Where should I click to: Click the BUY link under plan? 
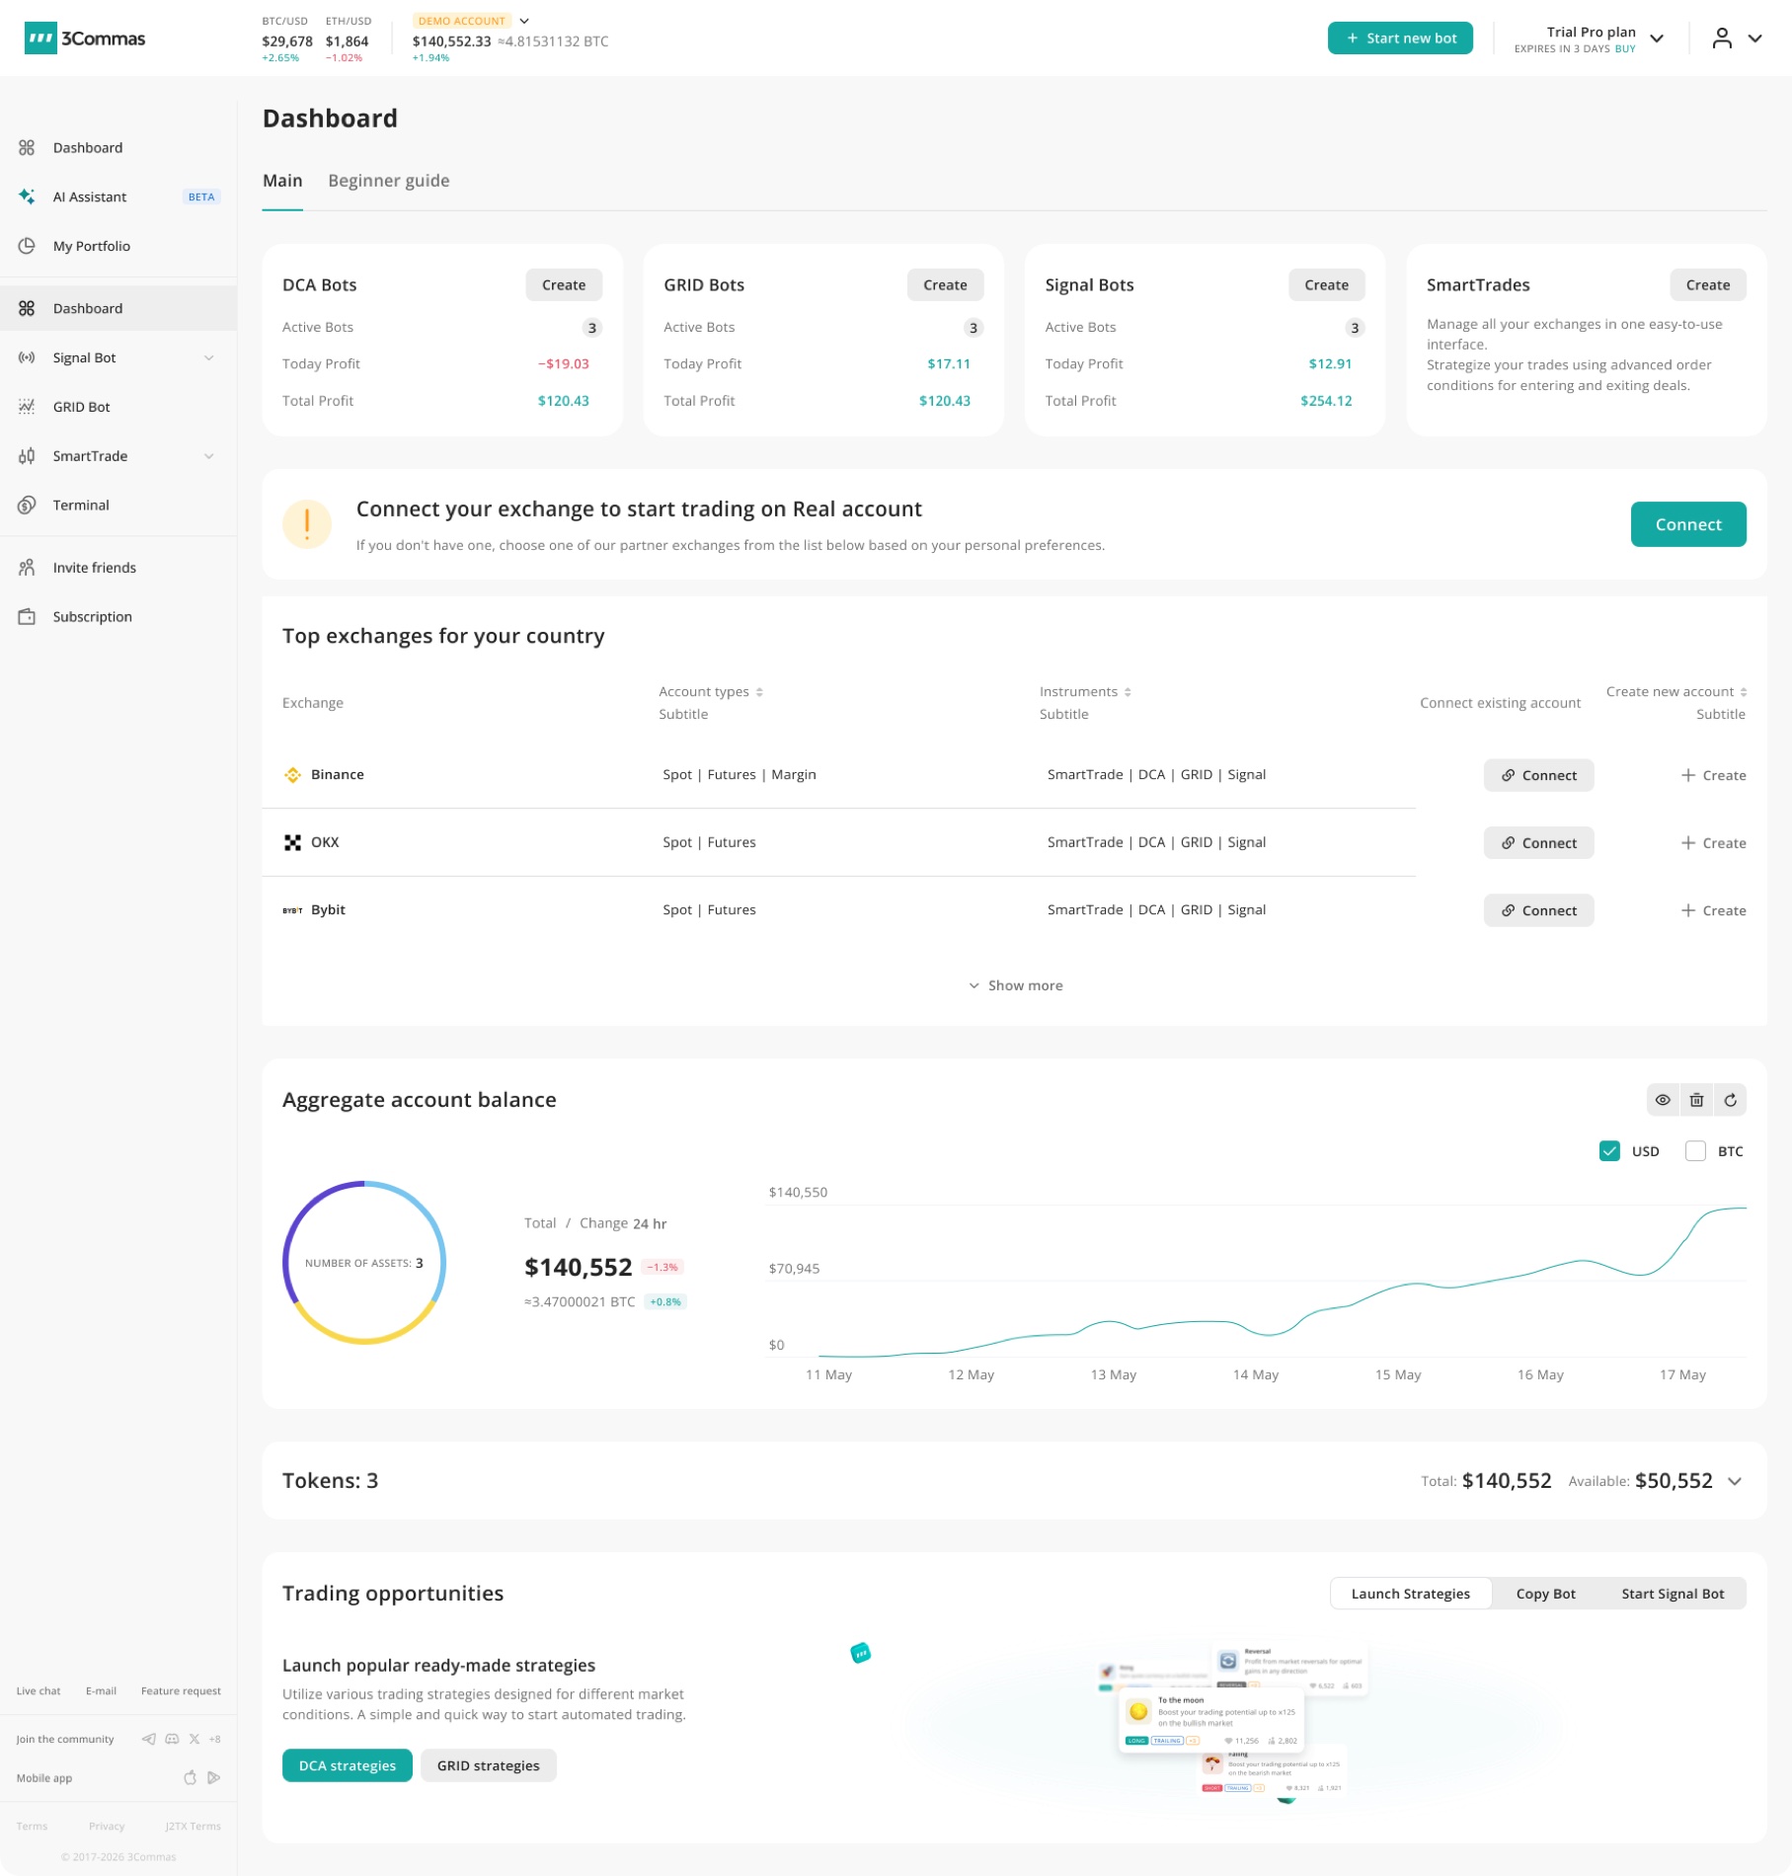pyautogui.click(x=1625, y=49)
